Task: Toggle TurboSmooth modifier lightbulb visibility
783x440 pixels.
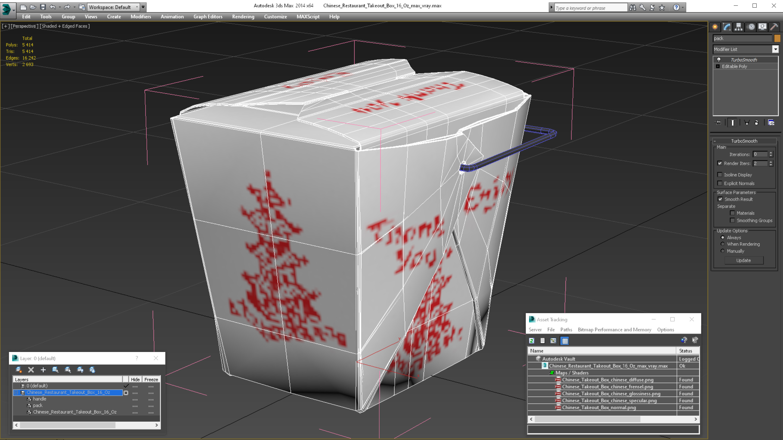Action: (719, 60)
